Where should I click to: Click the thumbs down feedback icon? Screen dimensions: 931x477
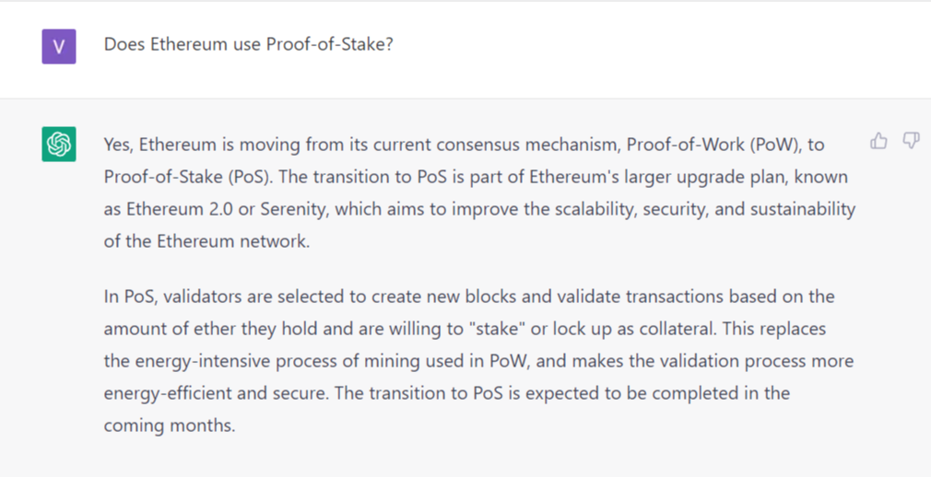911,141
